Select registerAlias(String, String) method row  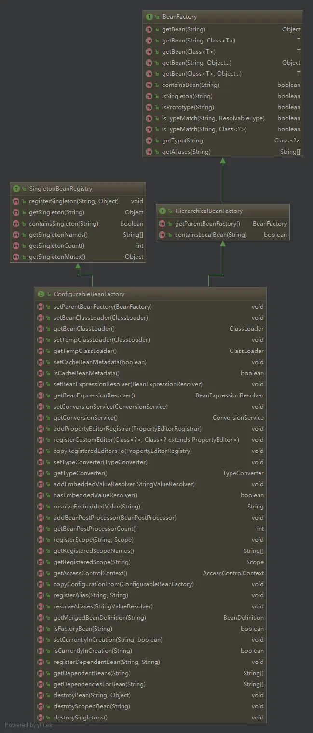tap(150, 595)
